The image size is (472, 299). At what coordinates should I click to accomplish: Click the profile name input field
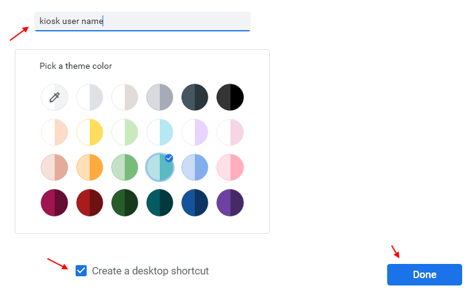point(143,21)
